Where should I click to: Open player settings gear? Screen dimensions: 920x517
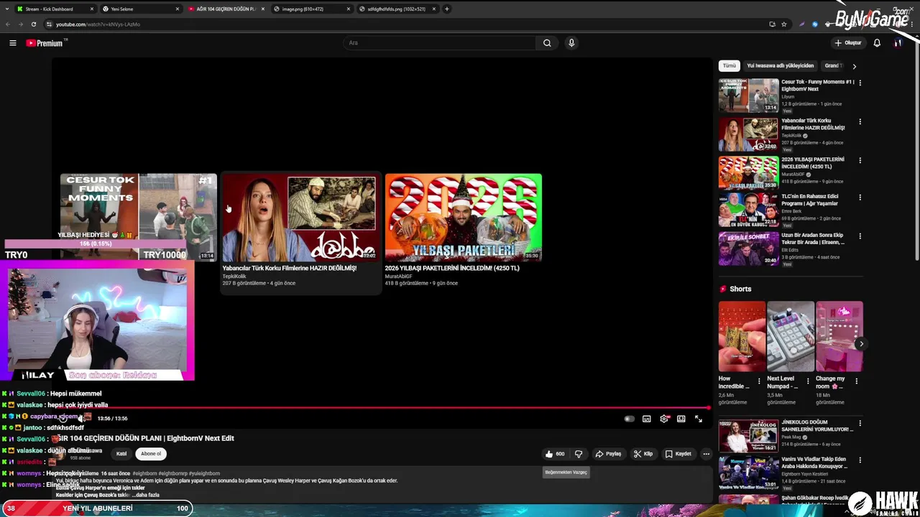pyautogui.click(x=664, y=419)
